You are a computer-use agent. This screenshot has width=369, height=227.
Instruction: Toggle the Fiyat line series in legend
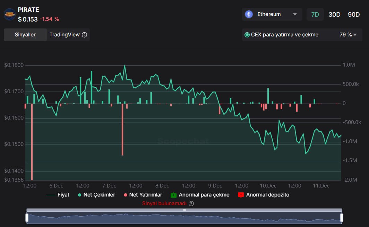tap(58, 195)
